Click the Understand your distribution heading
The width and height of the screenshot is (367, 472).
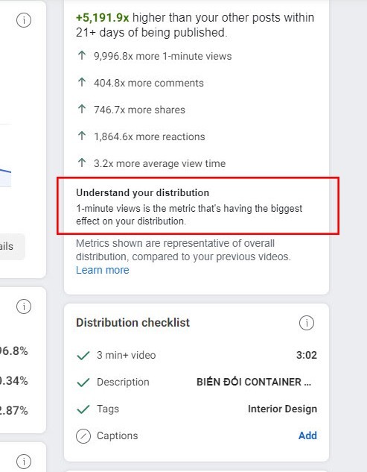142,192
